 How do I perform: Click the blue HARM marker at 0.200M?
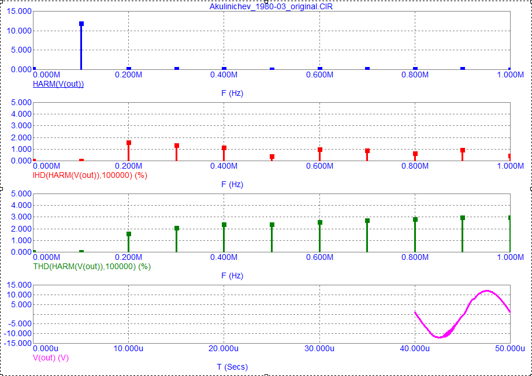pos(129,69)
